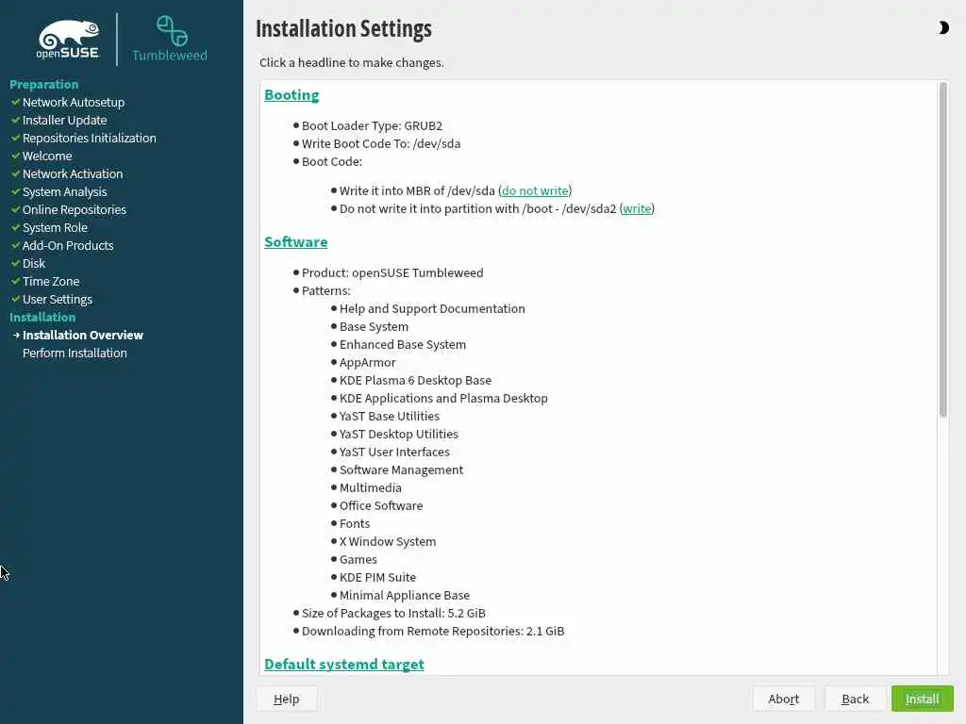The width and height of the screenshot is (966, 724).
Task: Click 'Write Boot Code To: /dev/sda' text
Action: pyautogui.click(x=381, y=143)
